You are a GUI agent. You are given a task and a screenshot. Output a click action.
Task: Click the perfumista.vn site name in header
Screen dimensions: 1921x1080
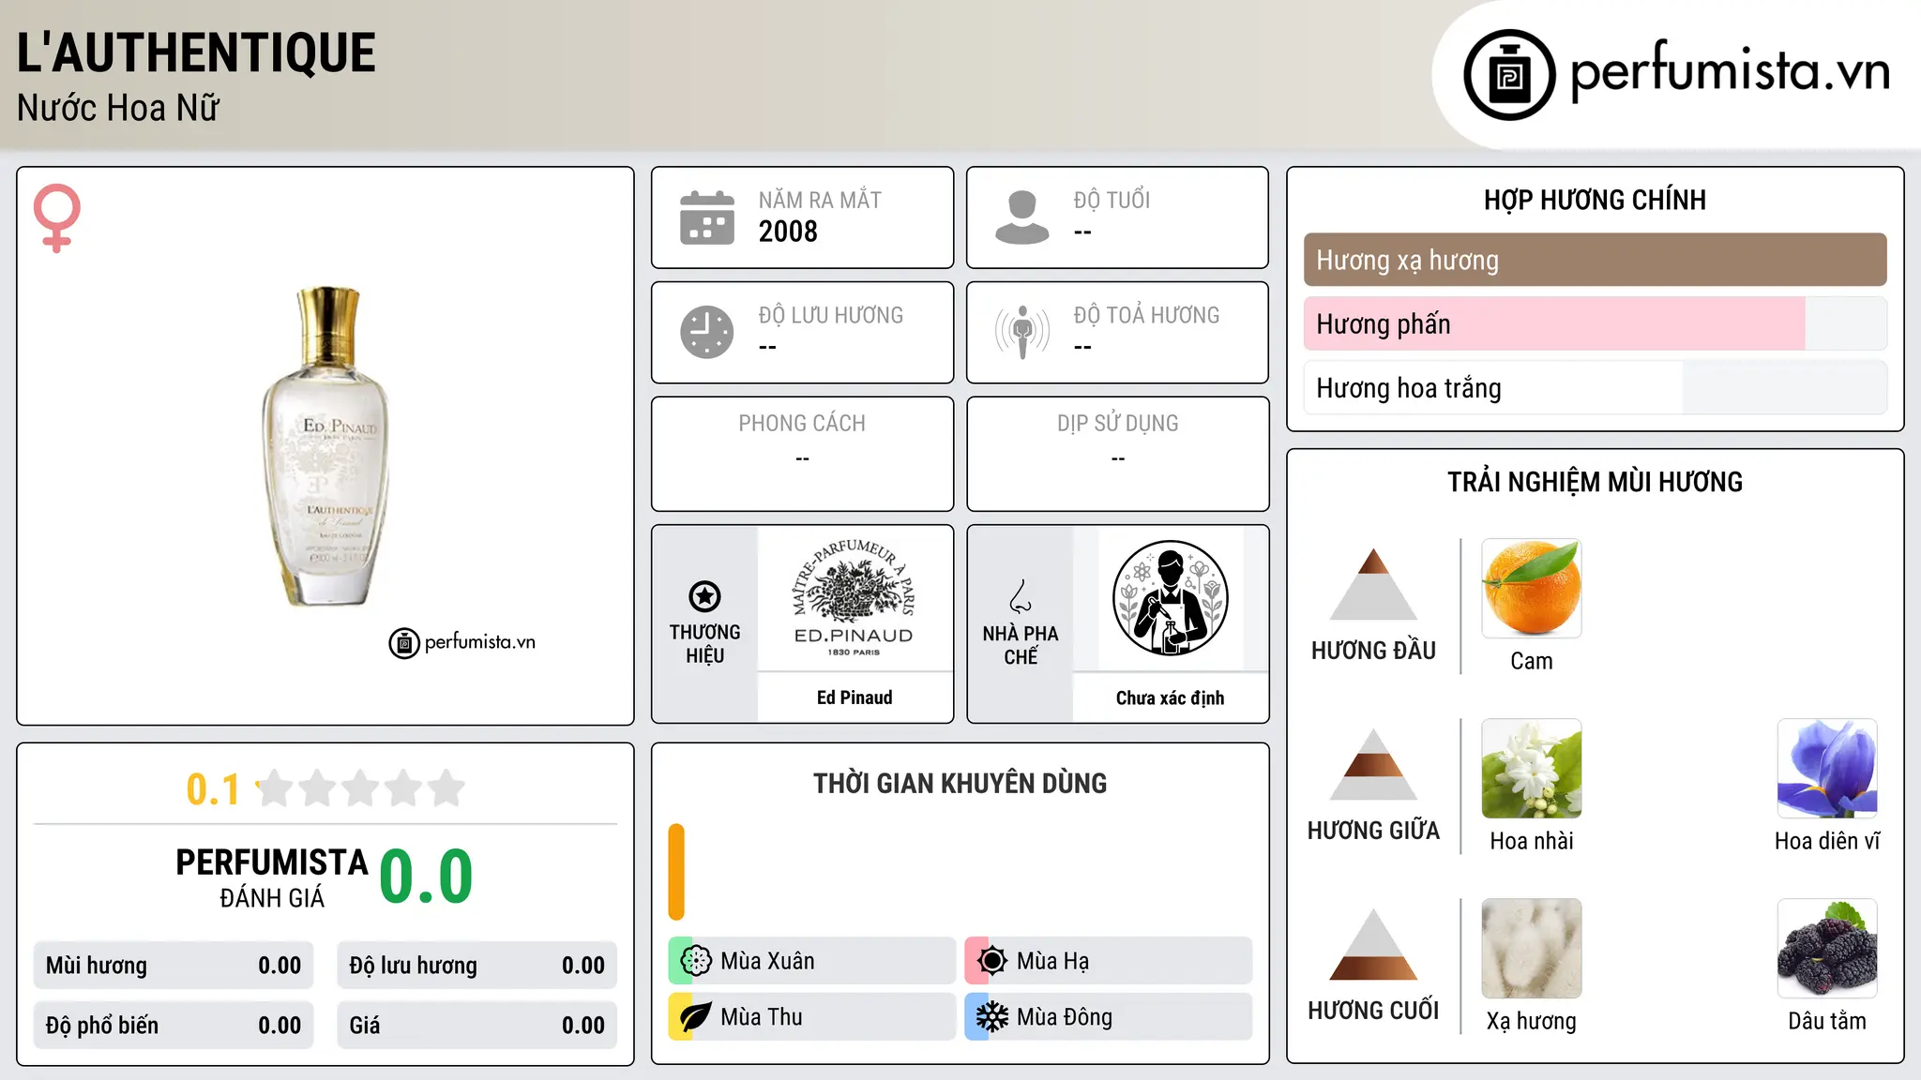[x=1730, y=72]
